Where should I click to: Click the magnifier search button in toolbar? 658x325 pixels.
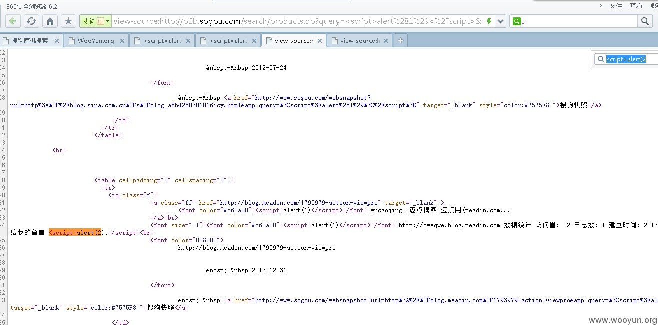point(645,21)
